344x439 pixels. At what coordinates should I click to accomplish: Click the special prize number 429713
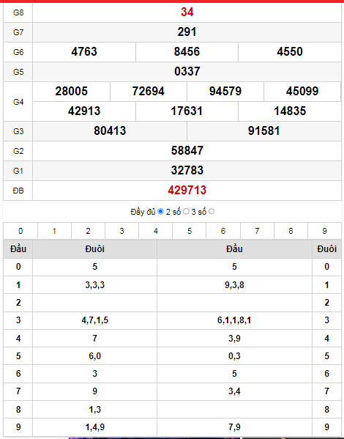pyautogui.click(x=187, y=191)
